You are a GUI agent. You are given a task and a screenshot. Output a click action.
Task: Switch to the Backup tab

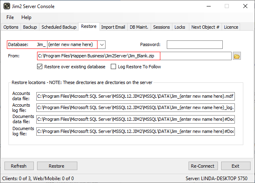pos(30,27)
